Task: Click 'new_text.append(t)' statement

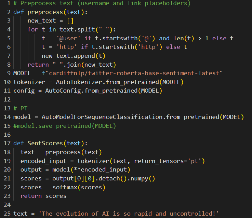Action: click(x=74, y=56)
